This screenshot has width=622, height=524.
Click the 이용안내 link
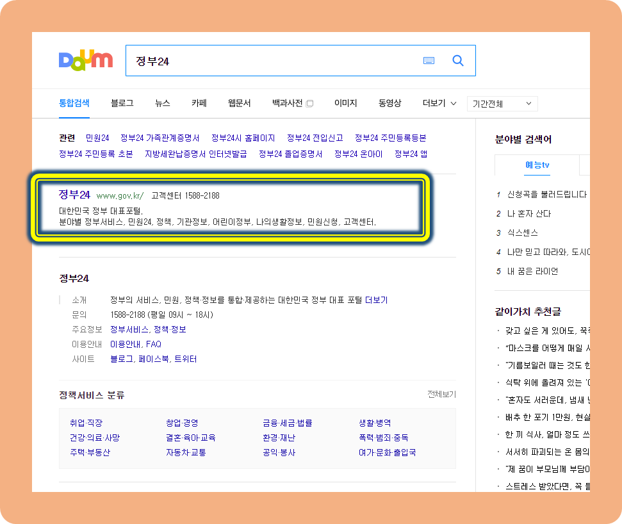click(x=125, y=344)
